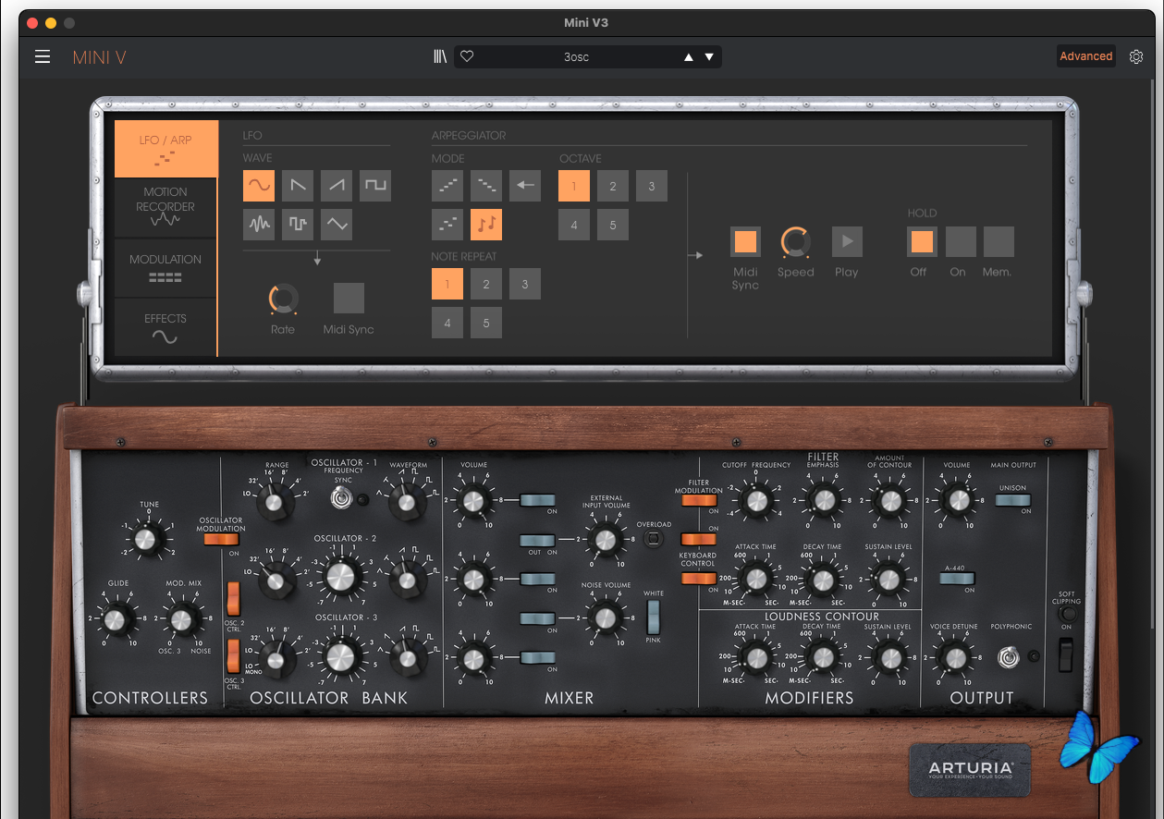Switch to the Motion Recorder tab

(165, 207)
